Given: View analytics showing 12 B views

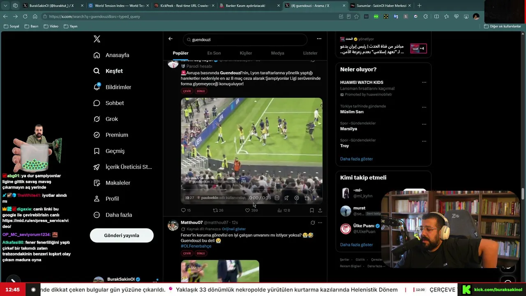Looking at the screenshot, I should click(284, 210).
